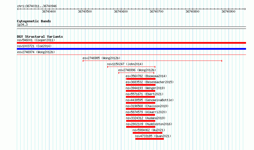Click the nsv5984062 (Wu2021) variant bar
Screen dimensions: 254x150
click(148, 133)
